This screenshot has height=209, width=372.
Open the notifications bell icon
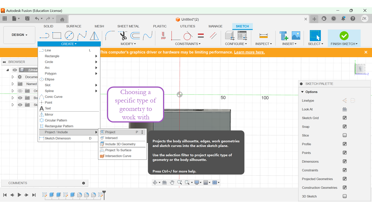click(343, 19)
